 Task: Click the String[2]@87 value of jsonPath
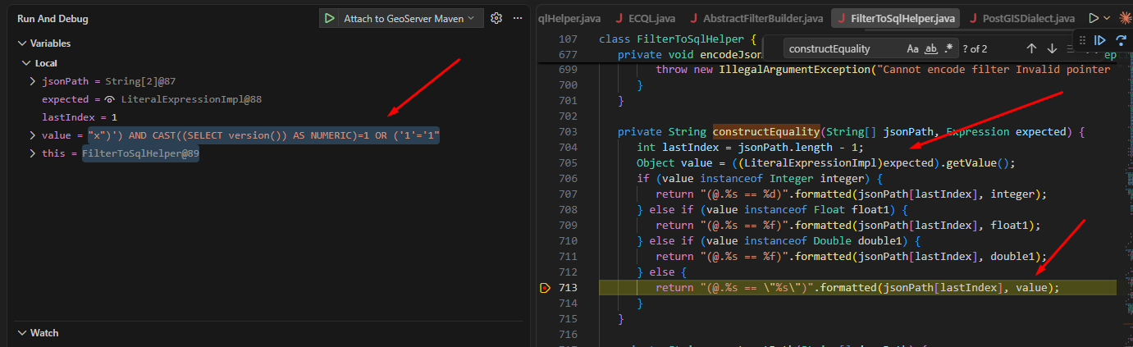click(x=140, y=81)
